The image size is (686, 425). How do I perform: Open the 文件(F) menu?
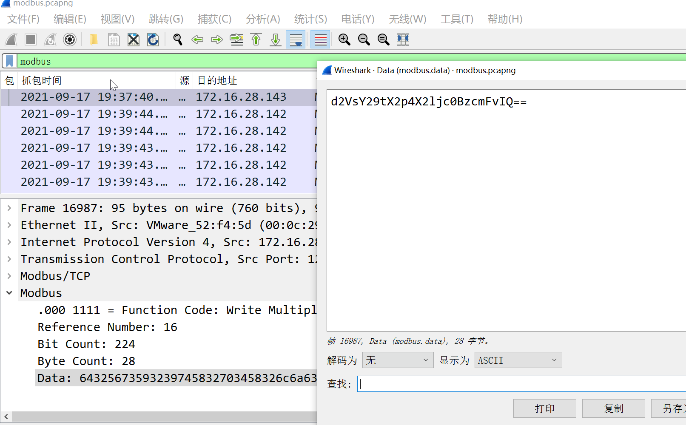point(23,19)
